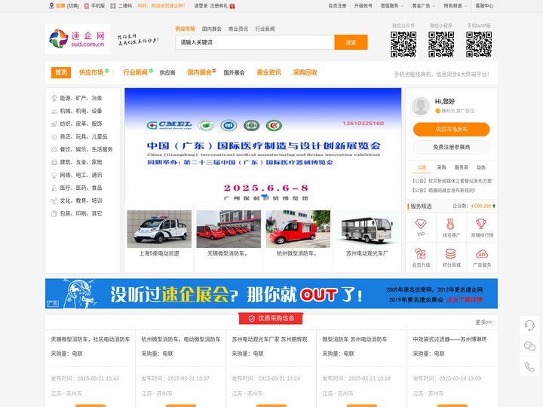The image size is (543, 407).
Task: Open 国外展会 in the main navigation
Action: tap(234, 72)
